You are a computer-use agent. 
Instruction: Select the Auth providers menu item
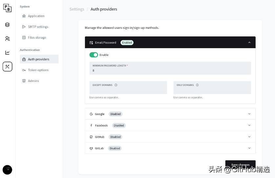tap(39, 59)
